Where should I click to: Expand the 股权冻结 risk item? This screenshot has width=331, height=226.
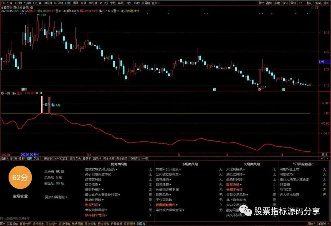pyautogui.click(x=234, y=184)
